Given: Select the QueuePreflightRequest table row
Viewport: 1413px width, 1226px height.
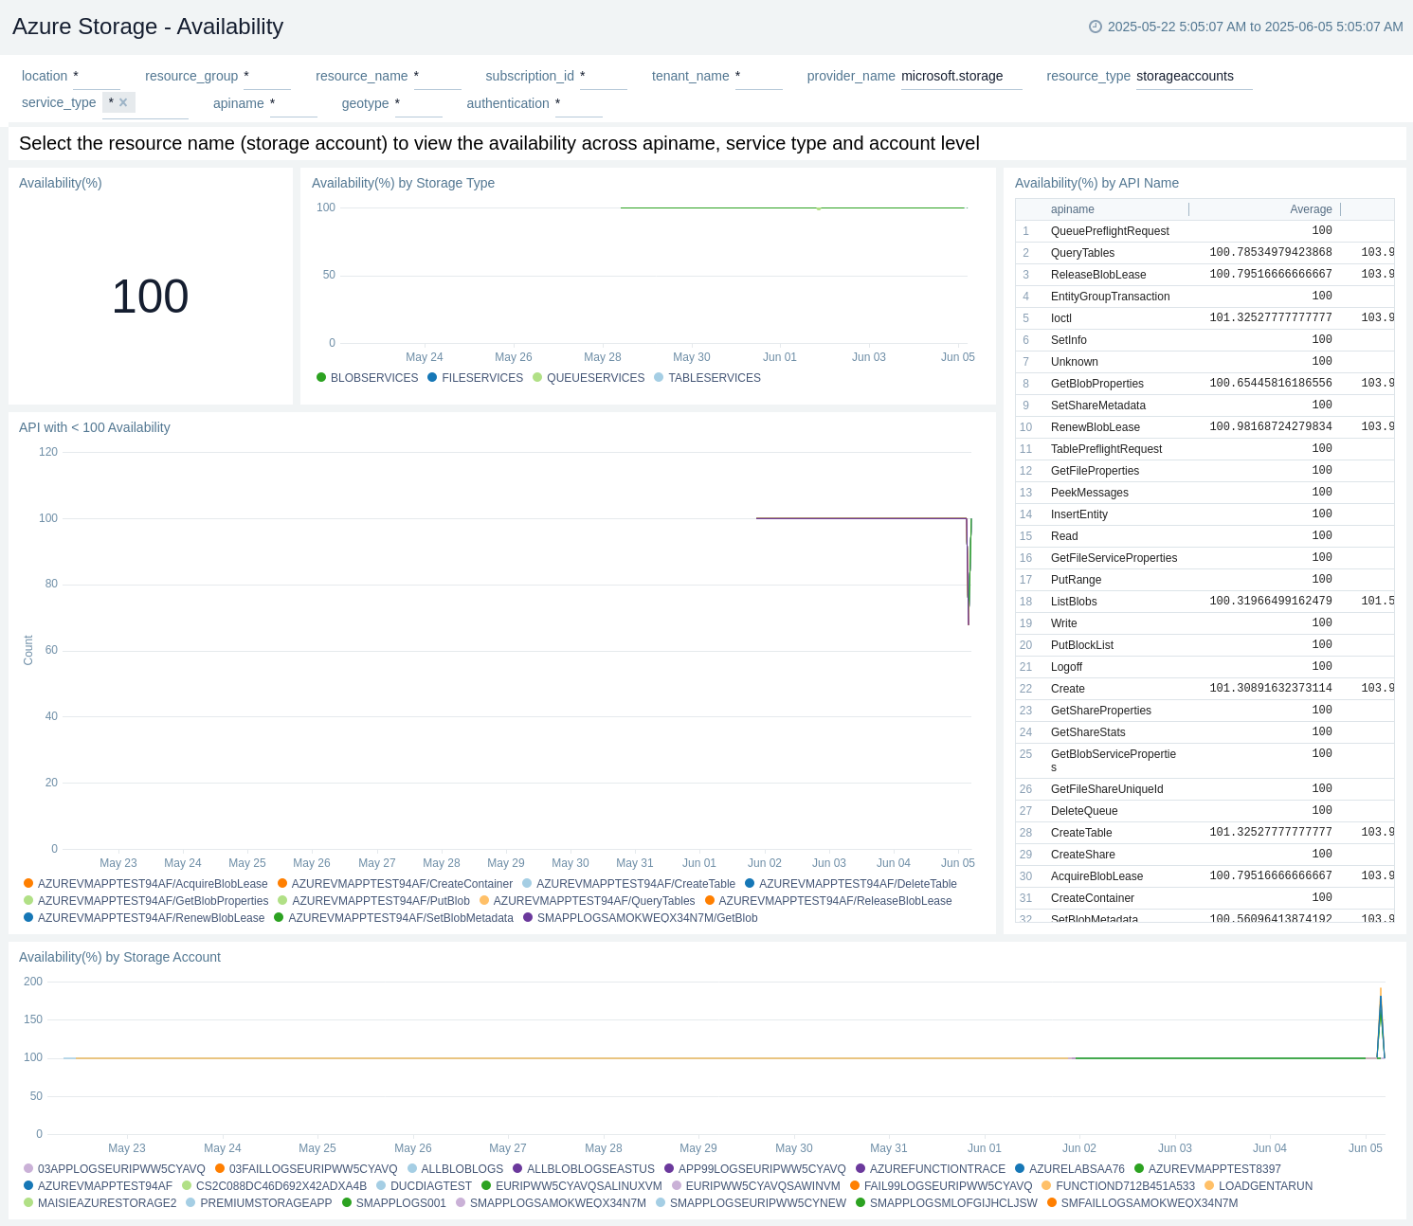Looking at the screenshot, I should pos(1205,231).
